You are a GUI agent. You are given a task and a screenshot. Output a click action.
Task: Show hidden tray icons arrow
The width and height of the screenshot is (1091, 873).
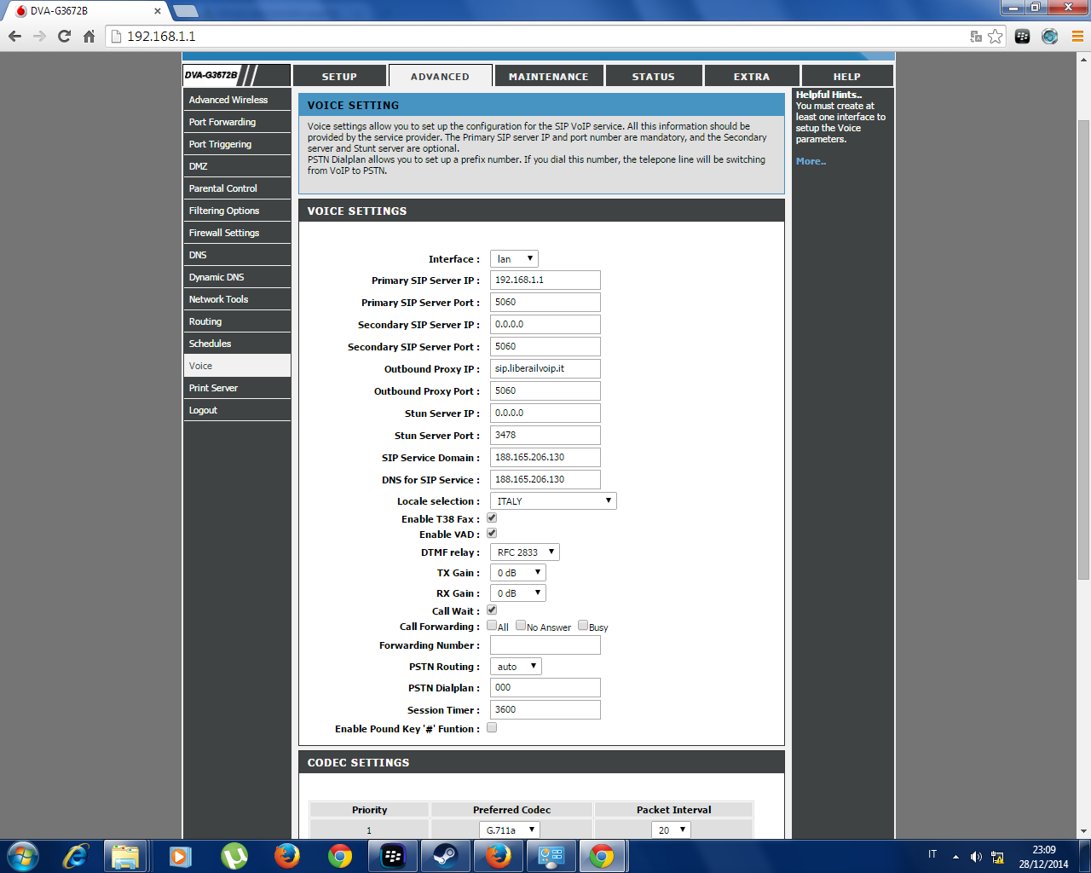click(955, 857)
